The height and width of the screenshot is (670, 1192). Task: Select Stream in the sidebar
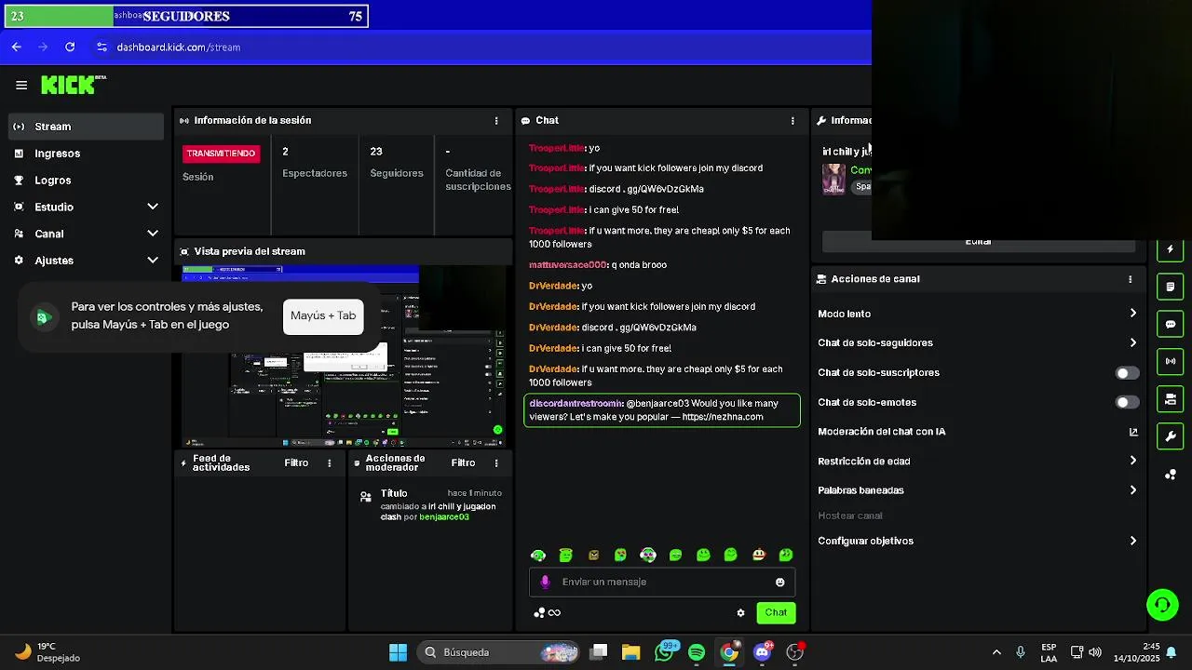pos(86,127)
